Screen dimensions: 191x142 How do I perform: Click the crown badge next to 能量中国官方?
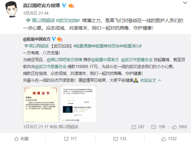tap(59, 39)
